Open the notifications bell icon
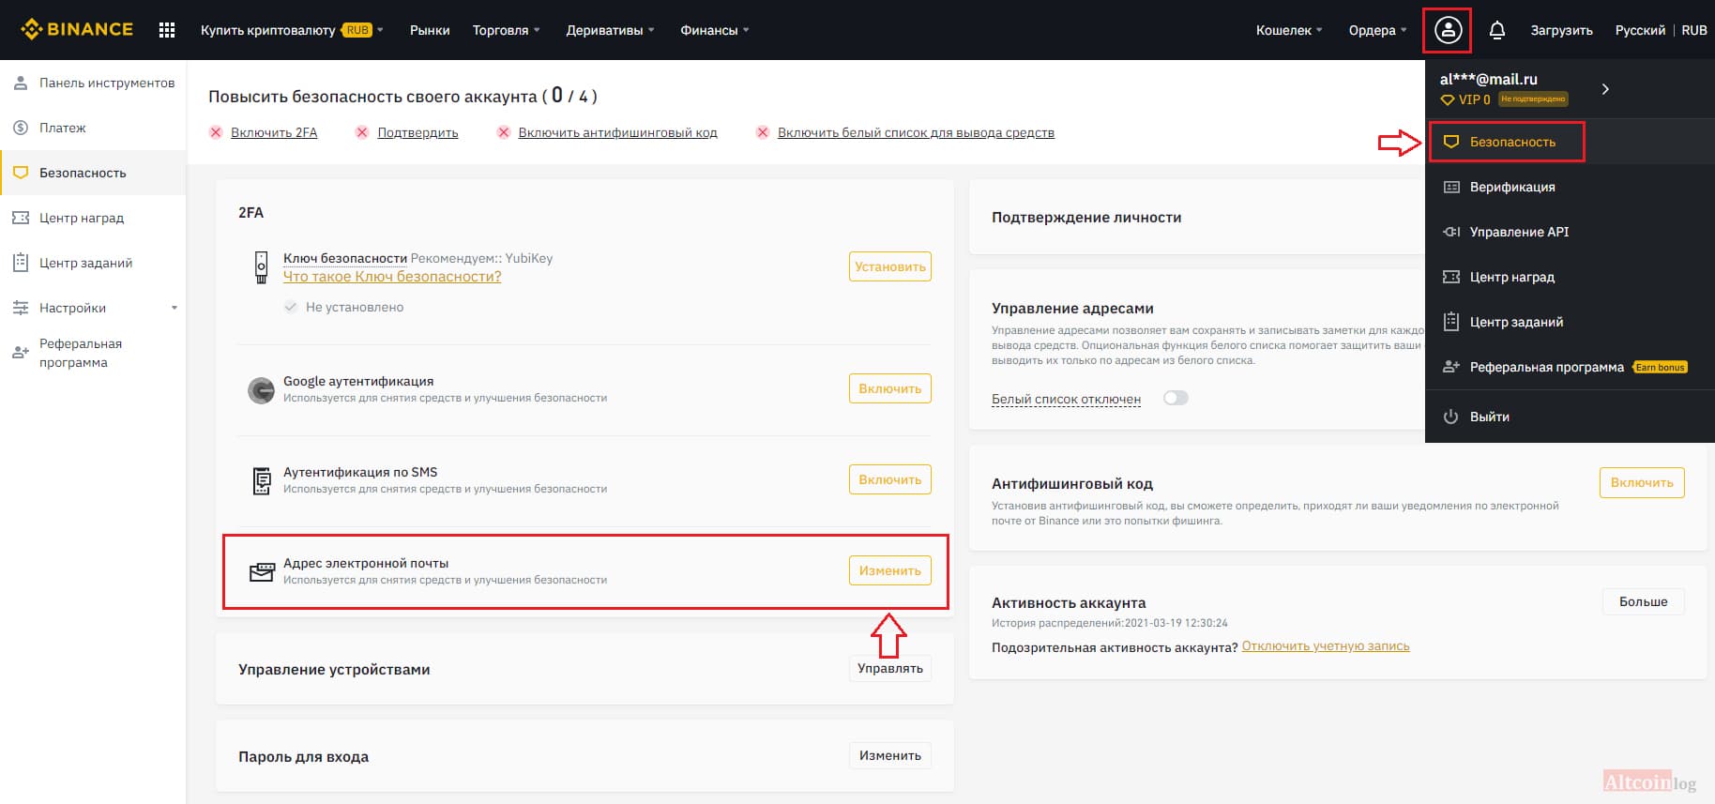 point(1497,30)
